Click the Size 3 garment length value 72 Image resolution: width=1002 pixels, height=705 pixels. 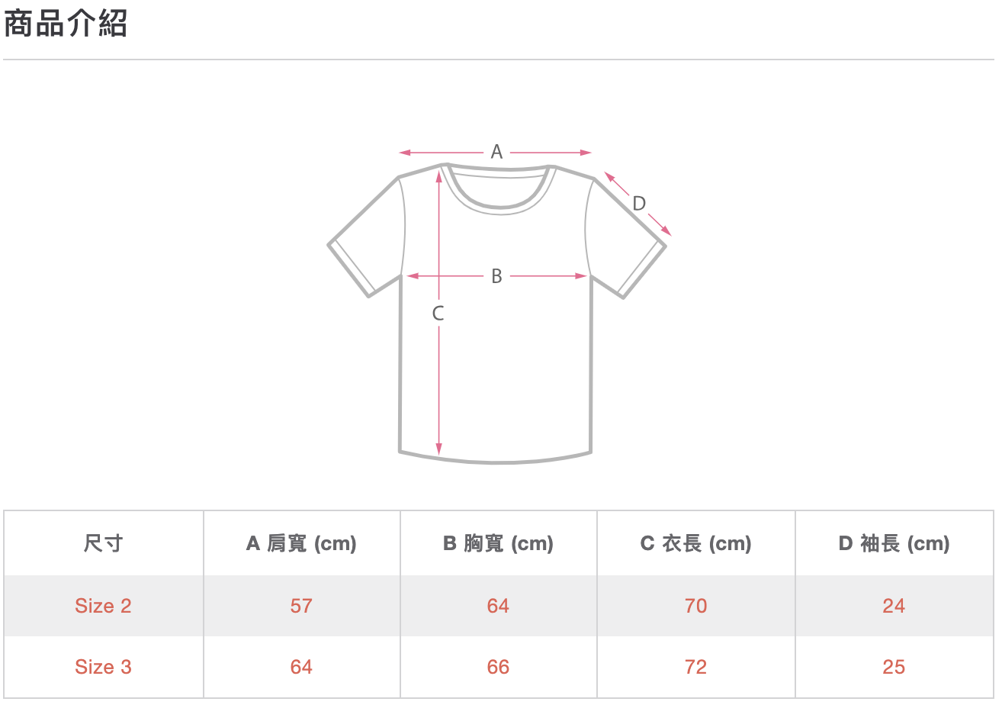click(695, 667)
